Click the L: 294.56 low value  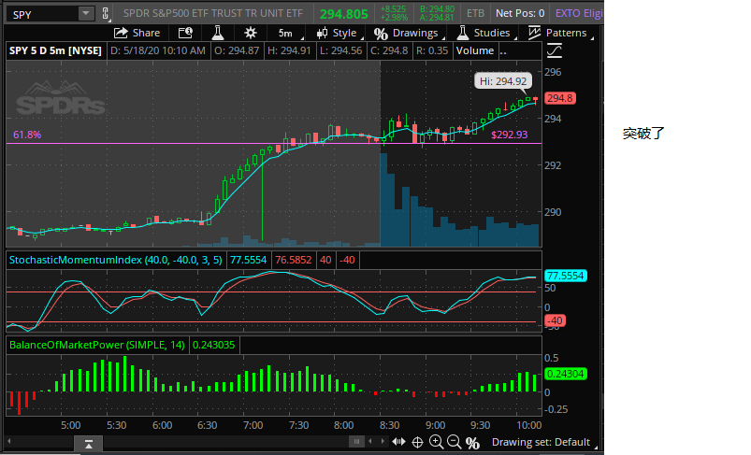click(340, 50)
